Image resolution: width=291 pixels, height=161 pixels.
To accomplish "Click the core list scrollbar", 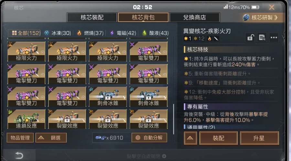I will pos(174,119).
